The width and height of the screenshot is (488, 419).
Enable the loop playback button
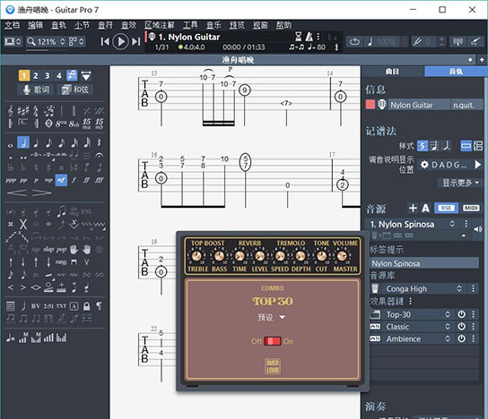[x=354, y=41]
